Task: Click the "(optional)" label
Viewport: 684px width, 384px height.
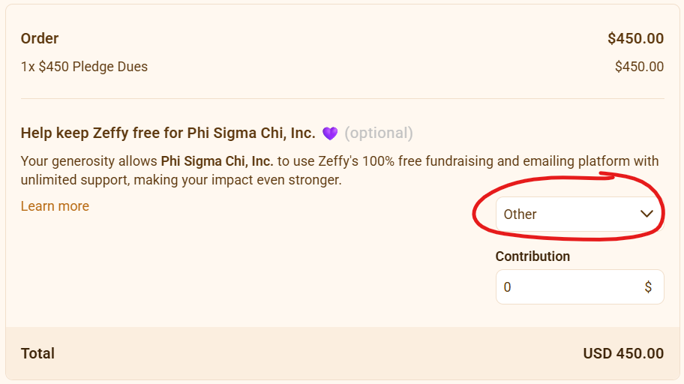Action: (x=379, y=133)
